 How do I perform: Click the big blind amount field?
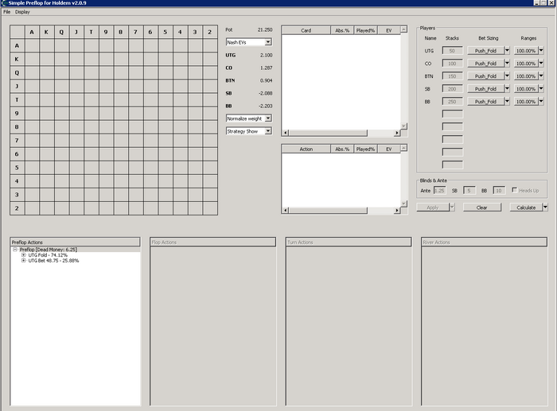coord(499,190)
